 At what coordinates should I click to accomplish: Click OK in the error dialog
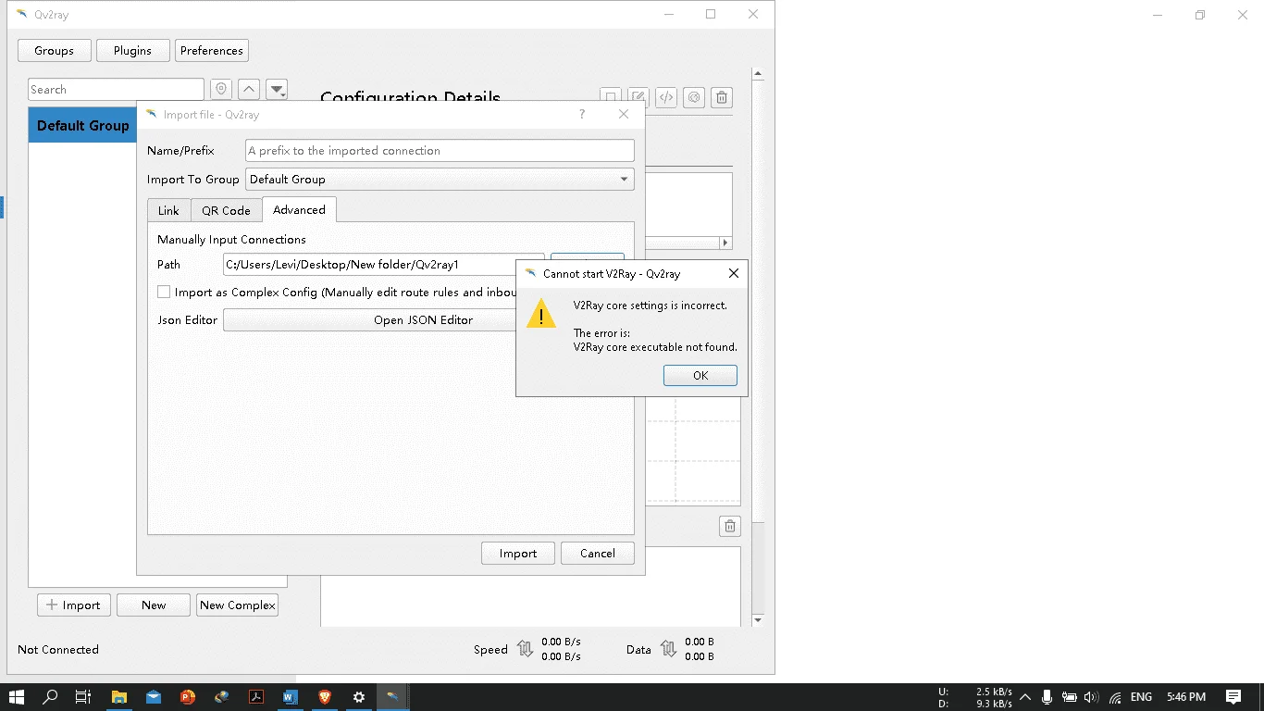700,375
